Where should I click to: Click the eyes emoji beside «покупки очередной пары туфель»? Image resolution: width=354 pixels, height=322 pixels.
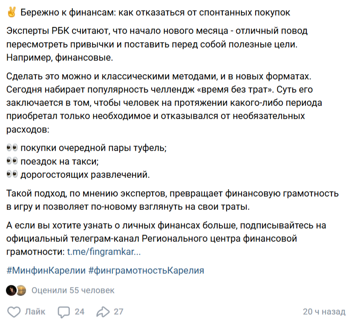(12, 148)
